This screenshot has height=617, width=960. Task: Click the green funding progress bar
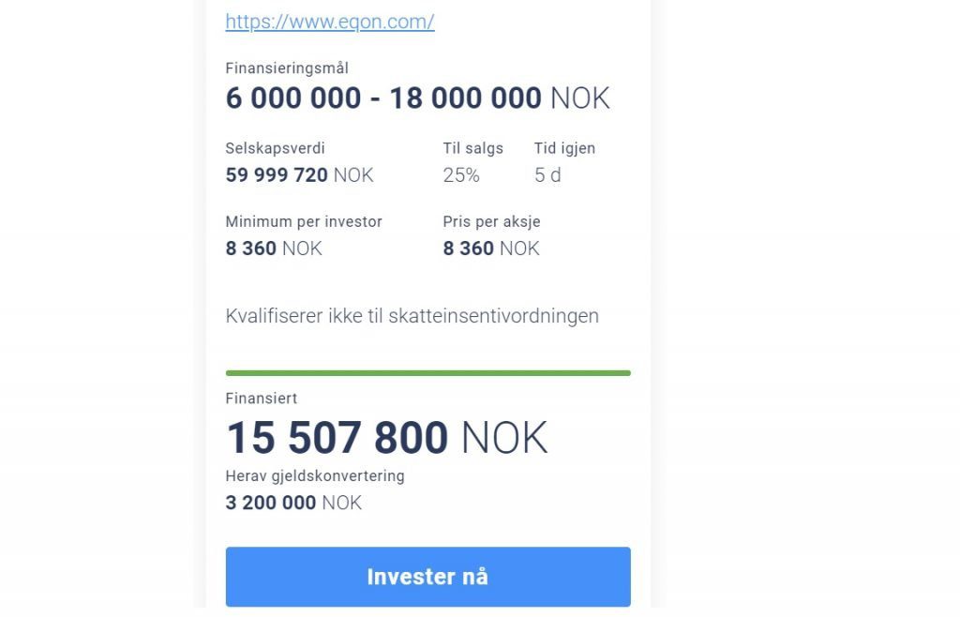(x=427, y=373)
